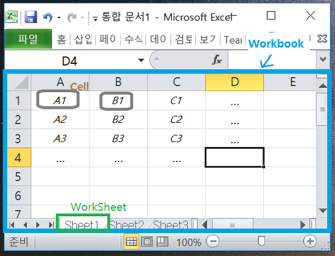Select the Sheet2 worksheet tab
The height and width of the screenshot is (256, 335).
coord(127,225)
